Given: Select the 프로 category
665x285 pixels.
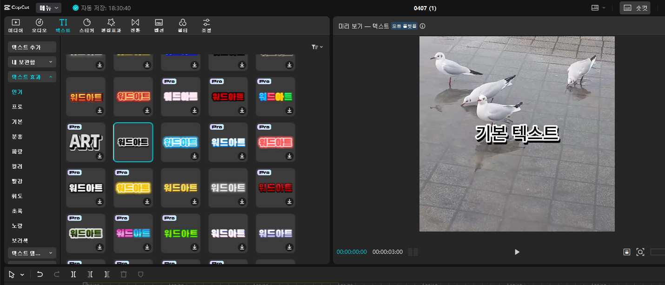Looking at the screenshot, I should tap(17, 107).
